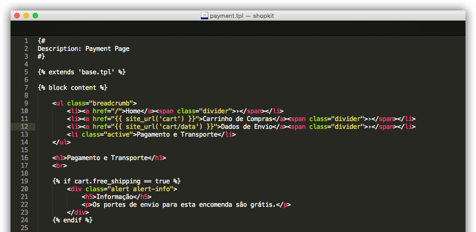
Task: Click the word 'Home' on line 10
Action: point(133,111)
